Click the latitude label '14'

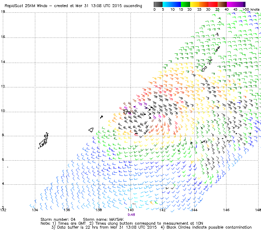pyautogui.click(x=3, y=62)
